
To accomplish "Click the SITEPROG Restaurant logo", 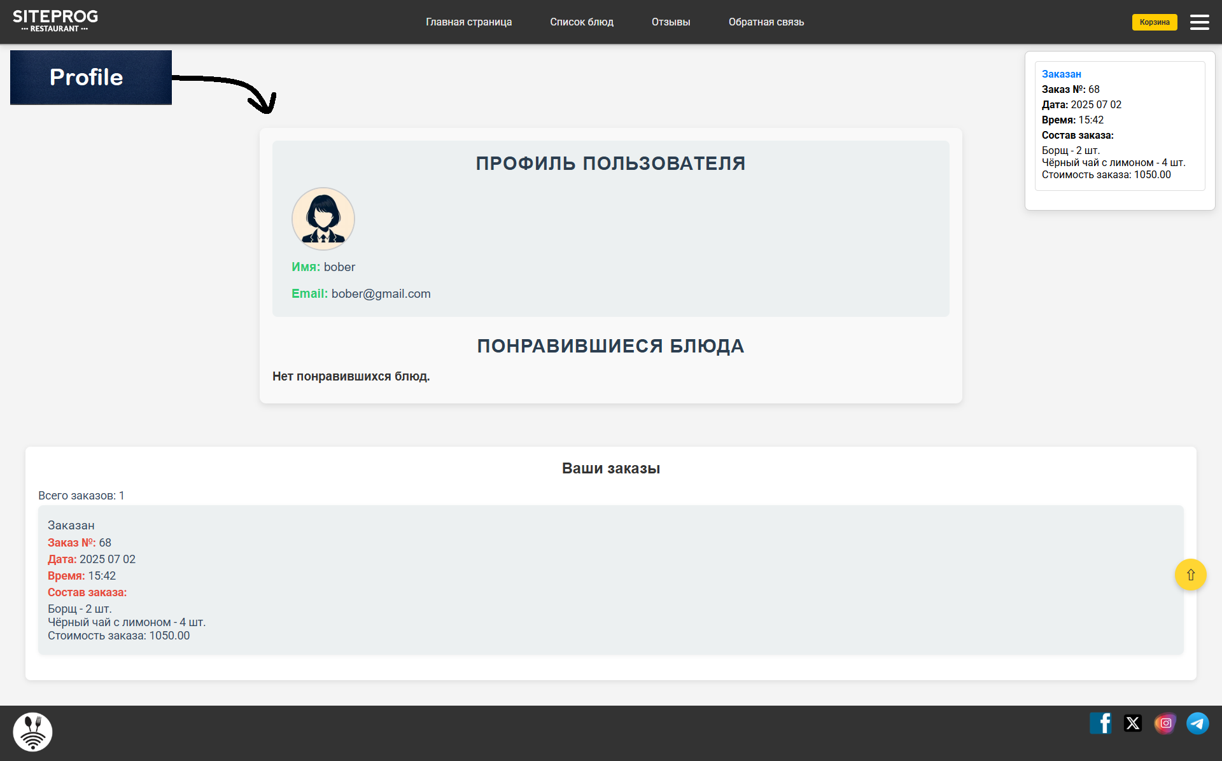I will pos(55,21).
